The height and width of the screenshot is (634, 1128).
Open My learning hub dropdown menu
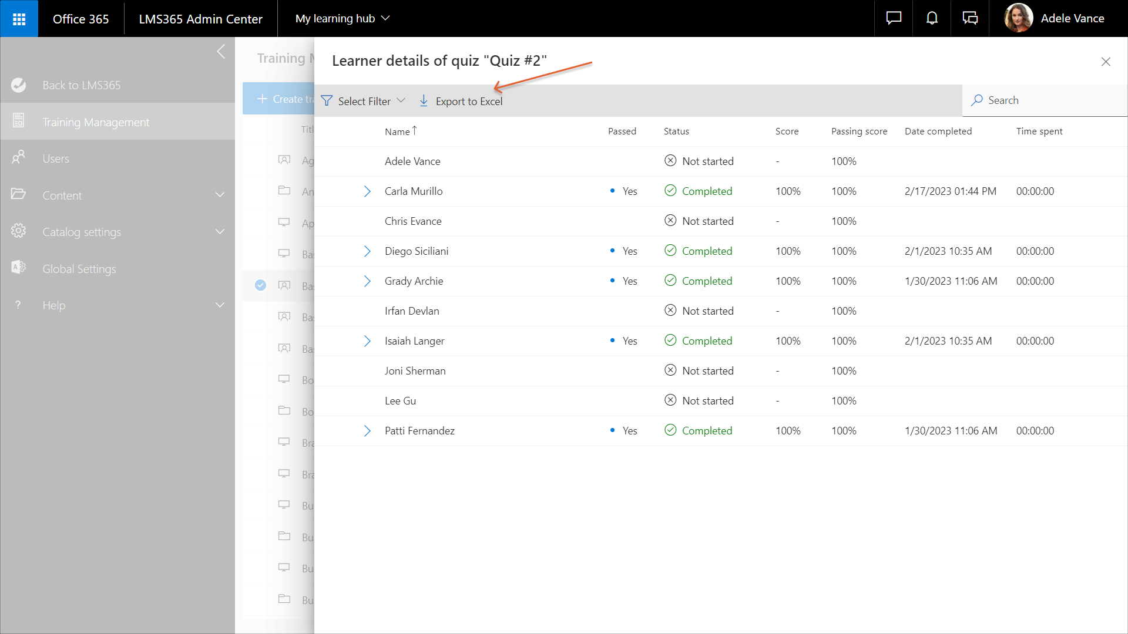pos(343,19)
